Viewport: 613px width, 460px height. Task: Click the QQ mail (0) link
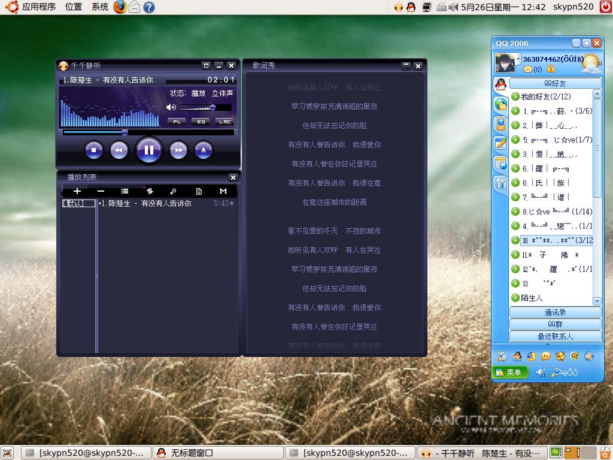[533, 69]
